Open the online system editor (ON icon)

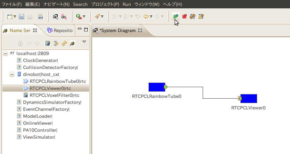(x=56, y=16)
